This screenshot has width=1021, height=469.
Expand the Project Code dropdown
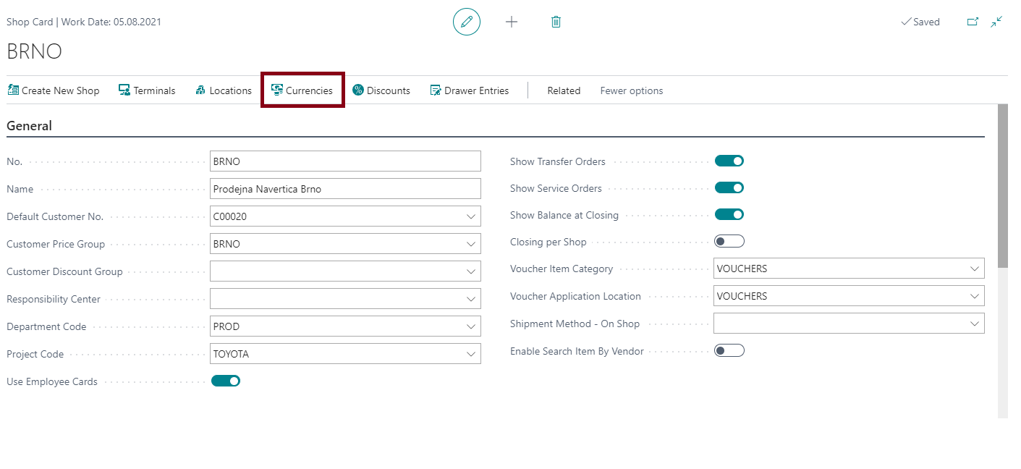click(471, 354)
